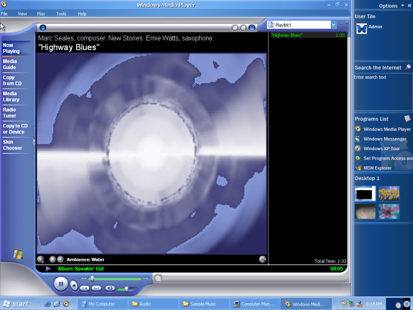Mute the player sound
The width and height of the screenshot is (413, 310).
click(x=110, y=288)
